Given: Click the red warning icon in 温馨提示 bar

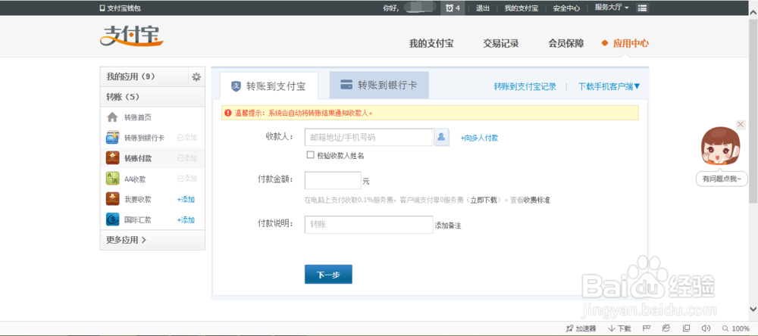Looking at the screenshot, I should point(227,113).
